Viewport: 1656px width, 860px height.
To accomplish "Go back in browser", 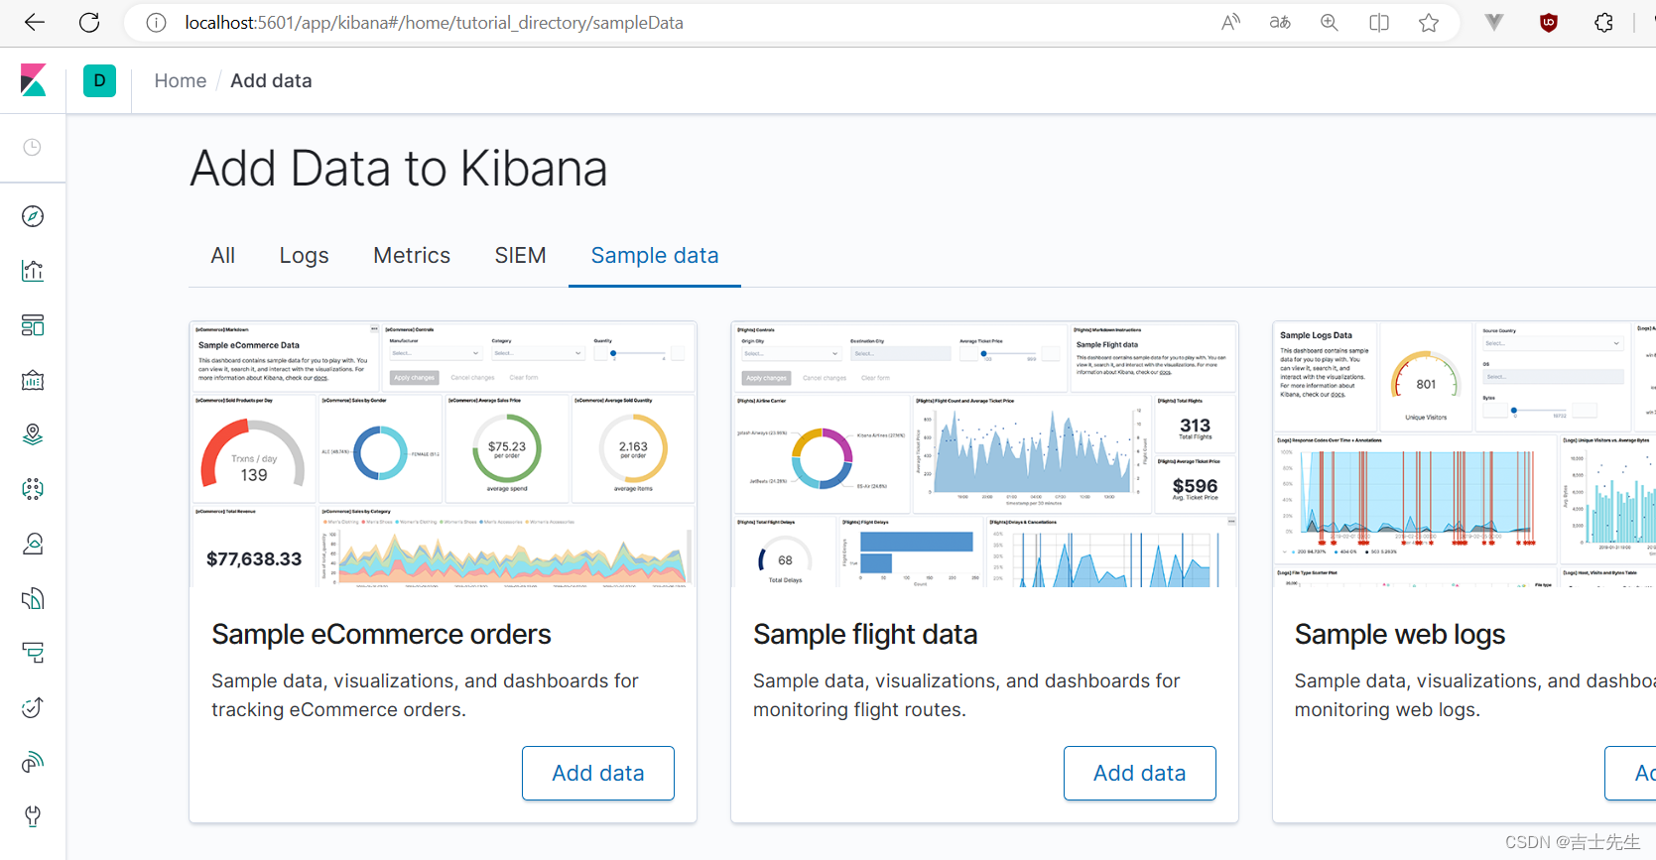I will tap(35, 22).
